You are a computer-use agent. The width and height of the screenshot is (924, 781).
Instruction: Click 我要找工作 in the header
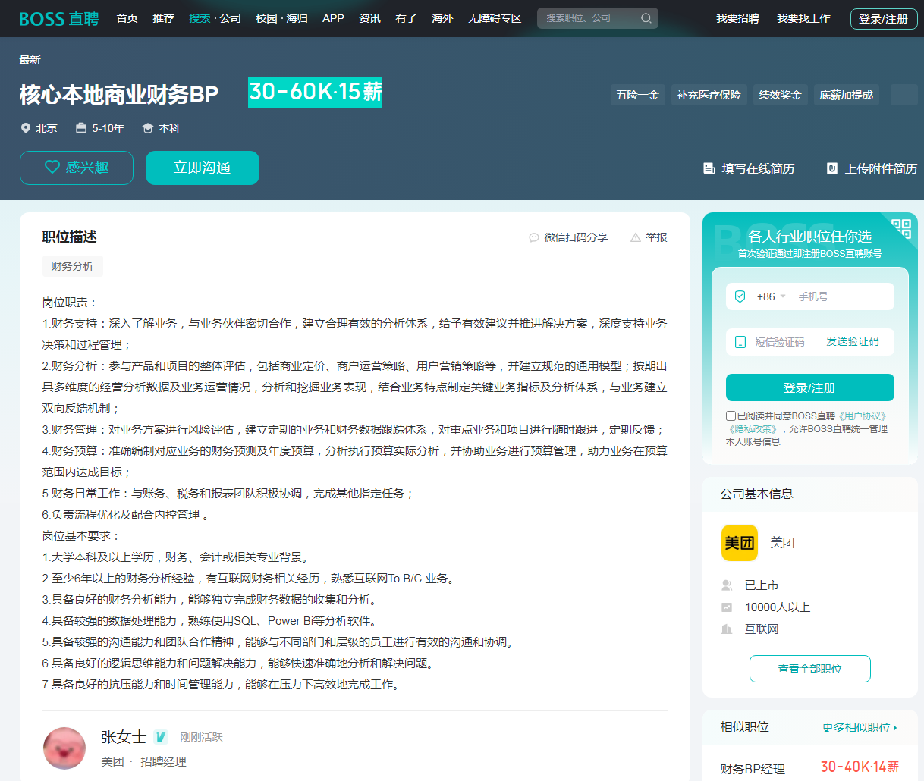click(x=803, y=18)
